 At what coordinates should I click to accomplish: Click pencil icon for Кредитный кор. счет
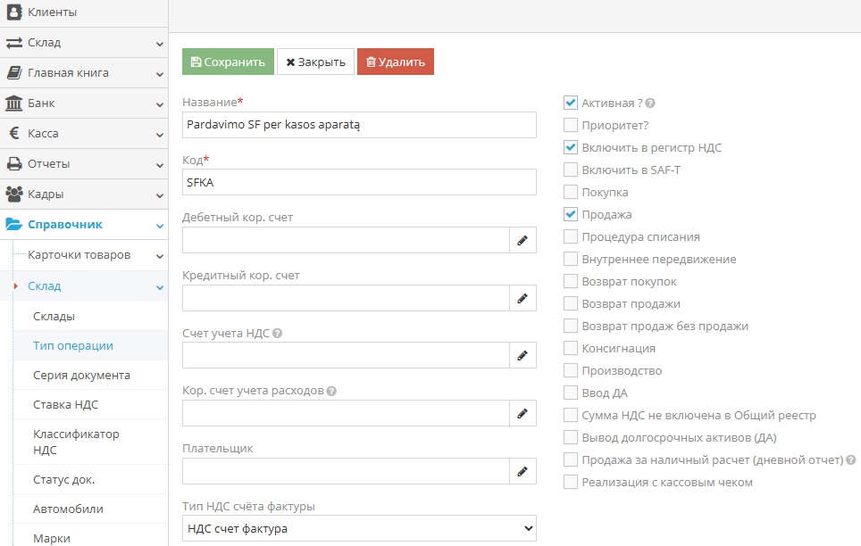pyautogui.click(x=522, y=298)
